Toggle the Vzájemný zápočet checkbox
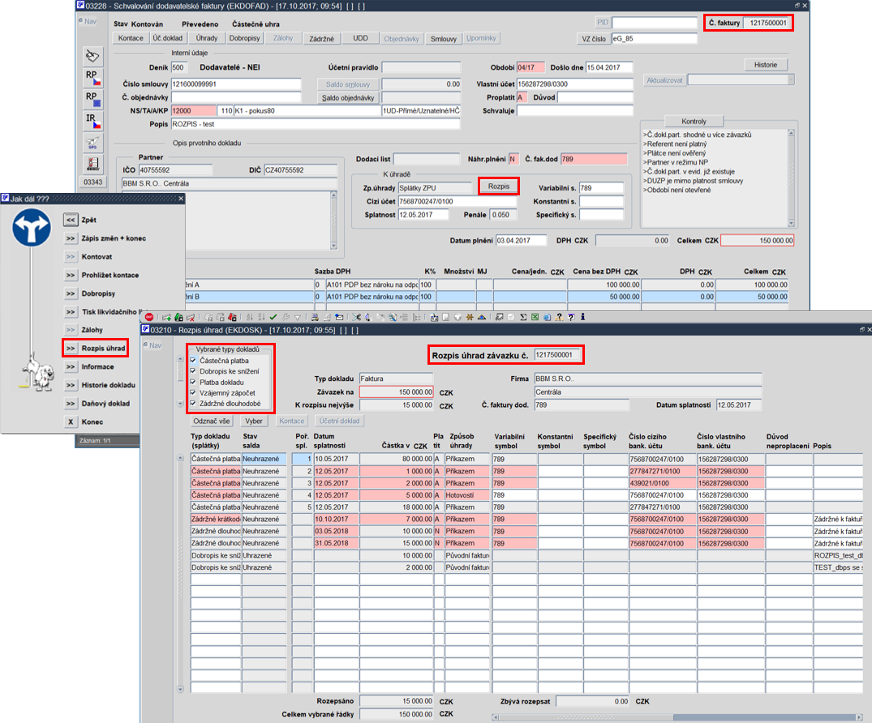872x723 pixels. (193, 392)
